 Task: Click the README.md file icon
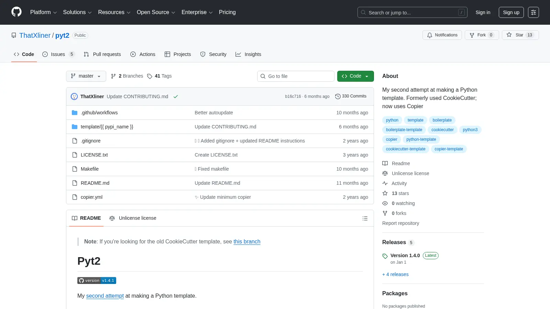coord(75,183)
